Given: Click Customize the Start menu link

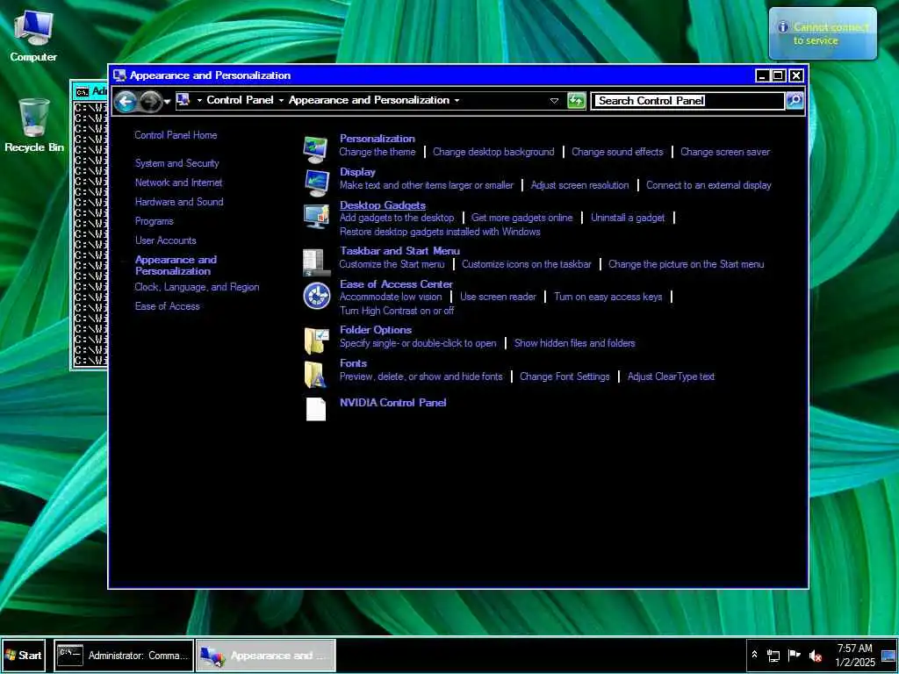Looking at the screenshot, I should [392, 264].
